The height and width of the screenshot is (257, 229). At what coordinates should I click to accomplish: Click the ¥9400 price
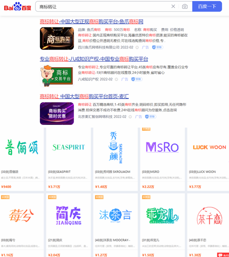[6, 187]
